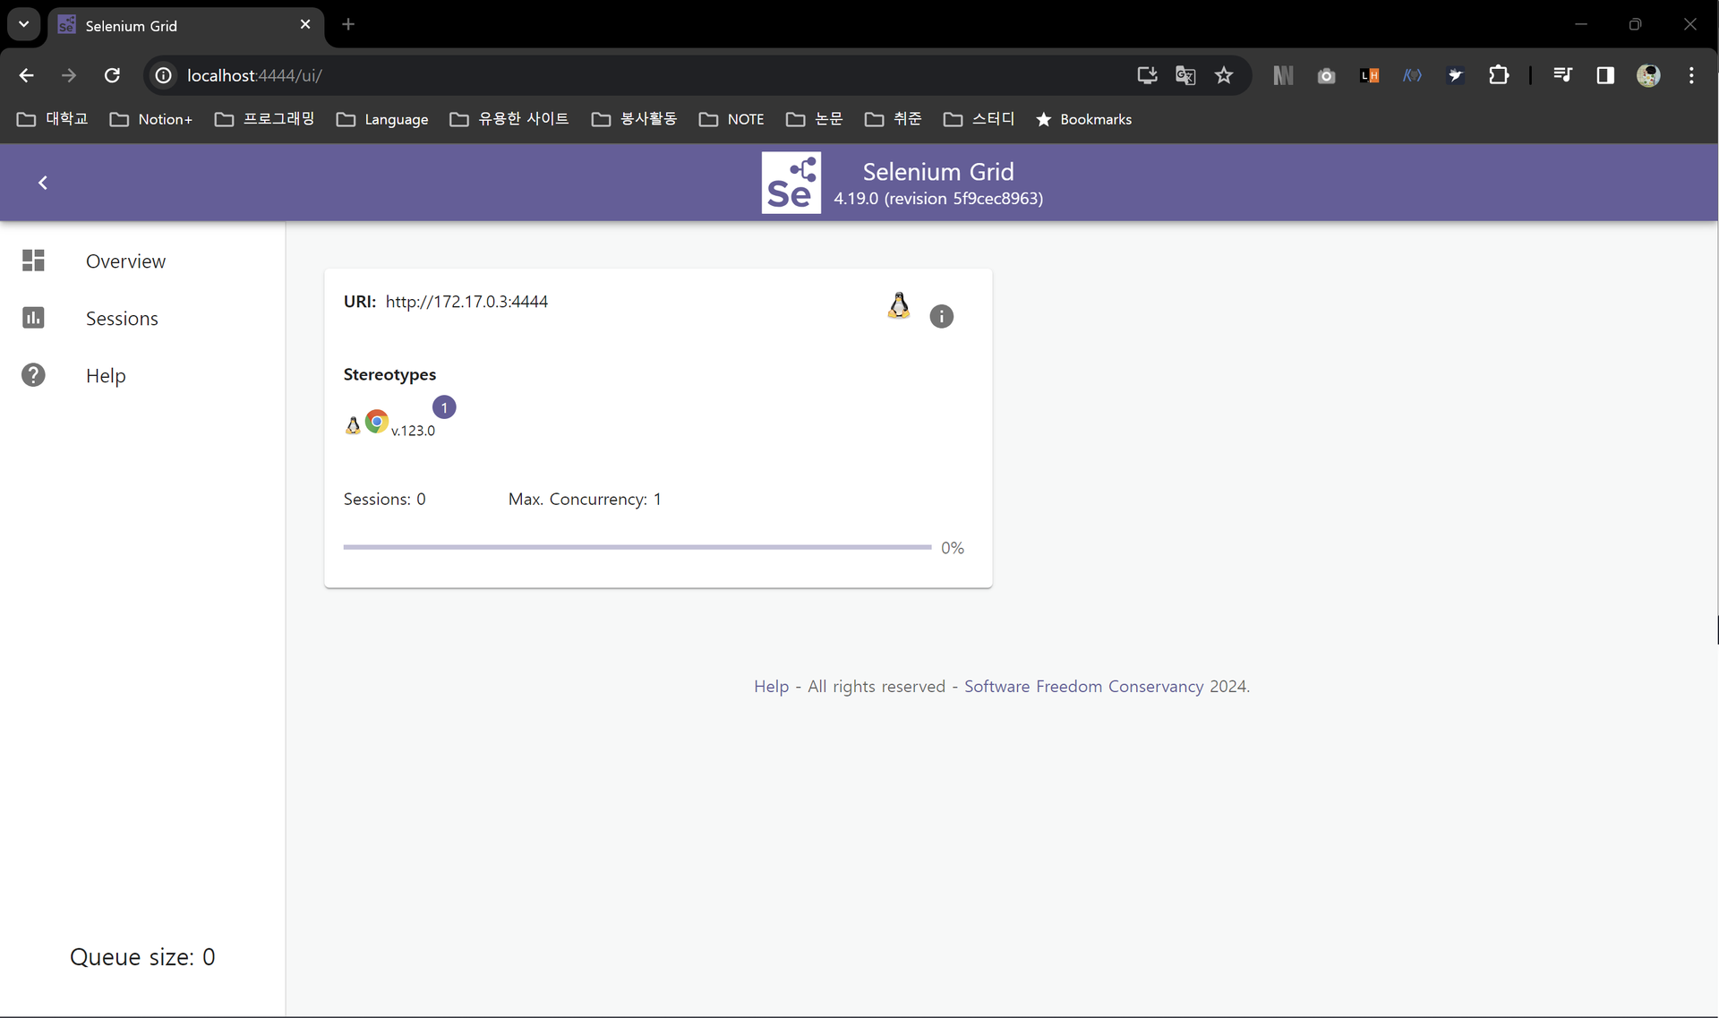
Task: Open the Language bookmark folder
Action: click(x=382, y=119)
